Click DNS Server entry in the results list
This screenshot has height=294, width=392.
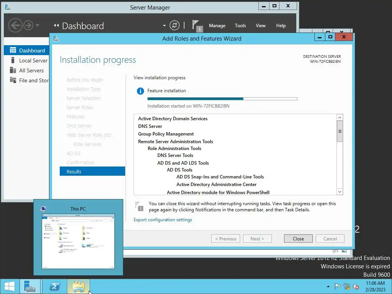[150, 126]
